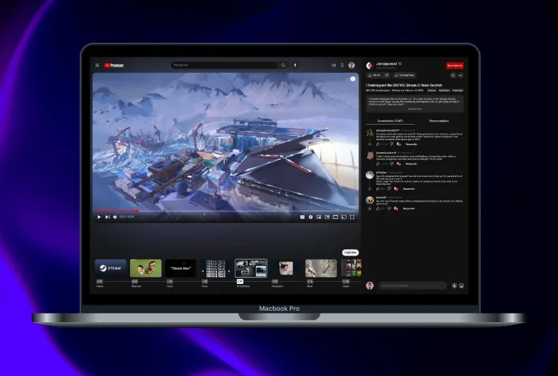
Task: Open emoji picker in comment box
Action: point(462,285)
